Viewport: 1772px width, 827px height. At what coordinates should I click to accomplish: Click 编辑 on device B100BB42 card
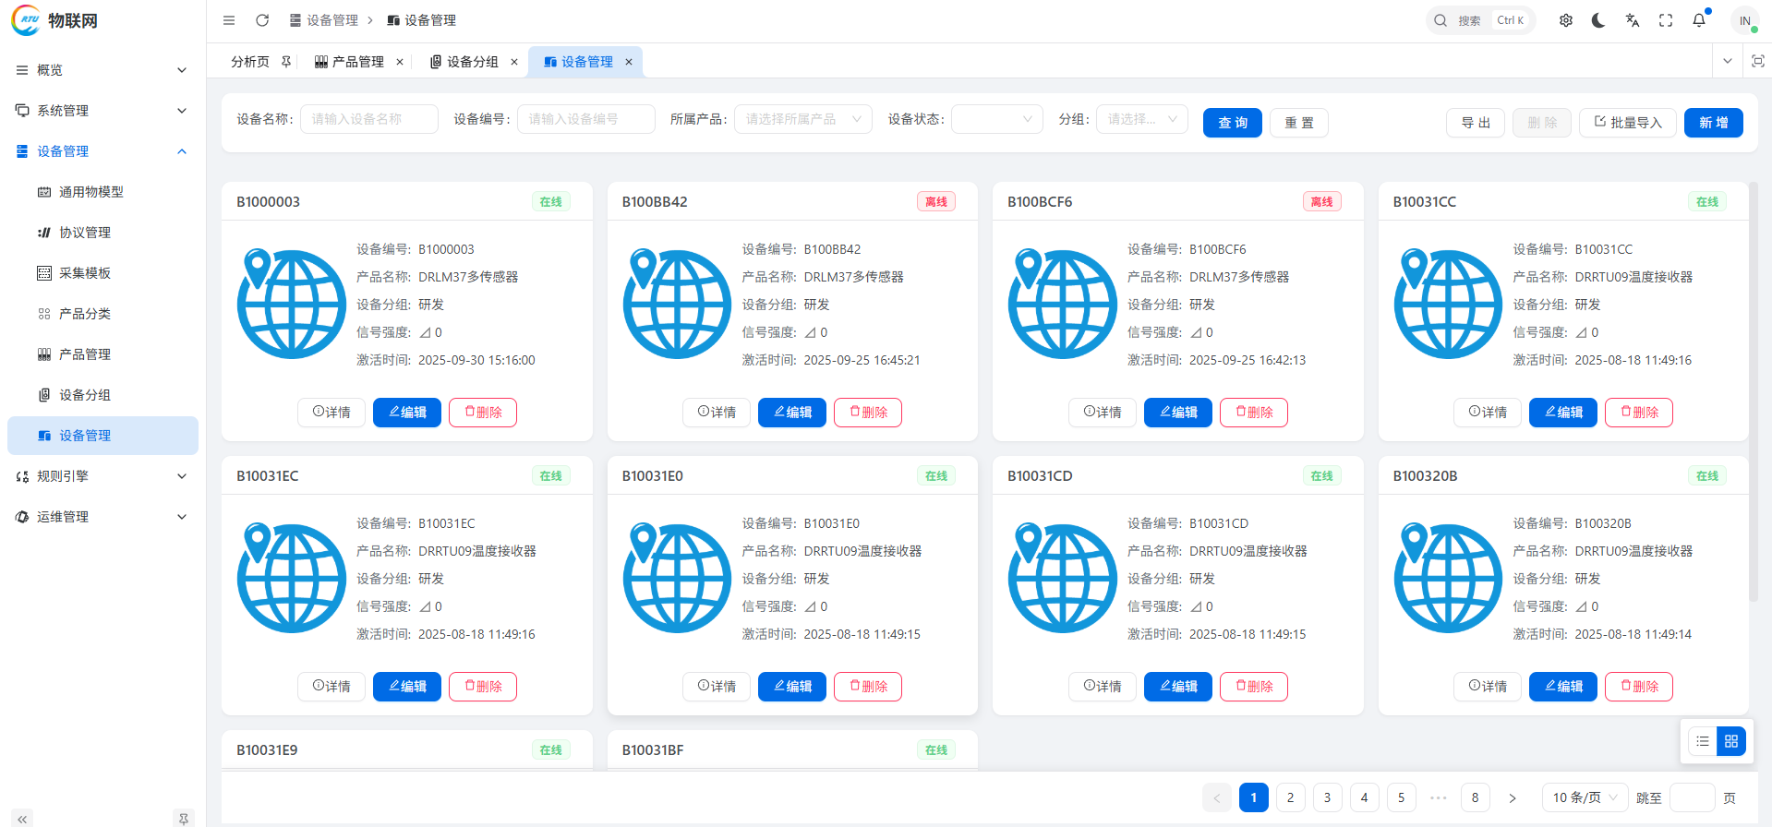[x=792, y=413]
